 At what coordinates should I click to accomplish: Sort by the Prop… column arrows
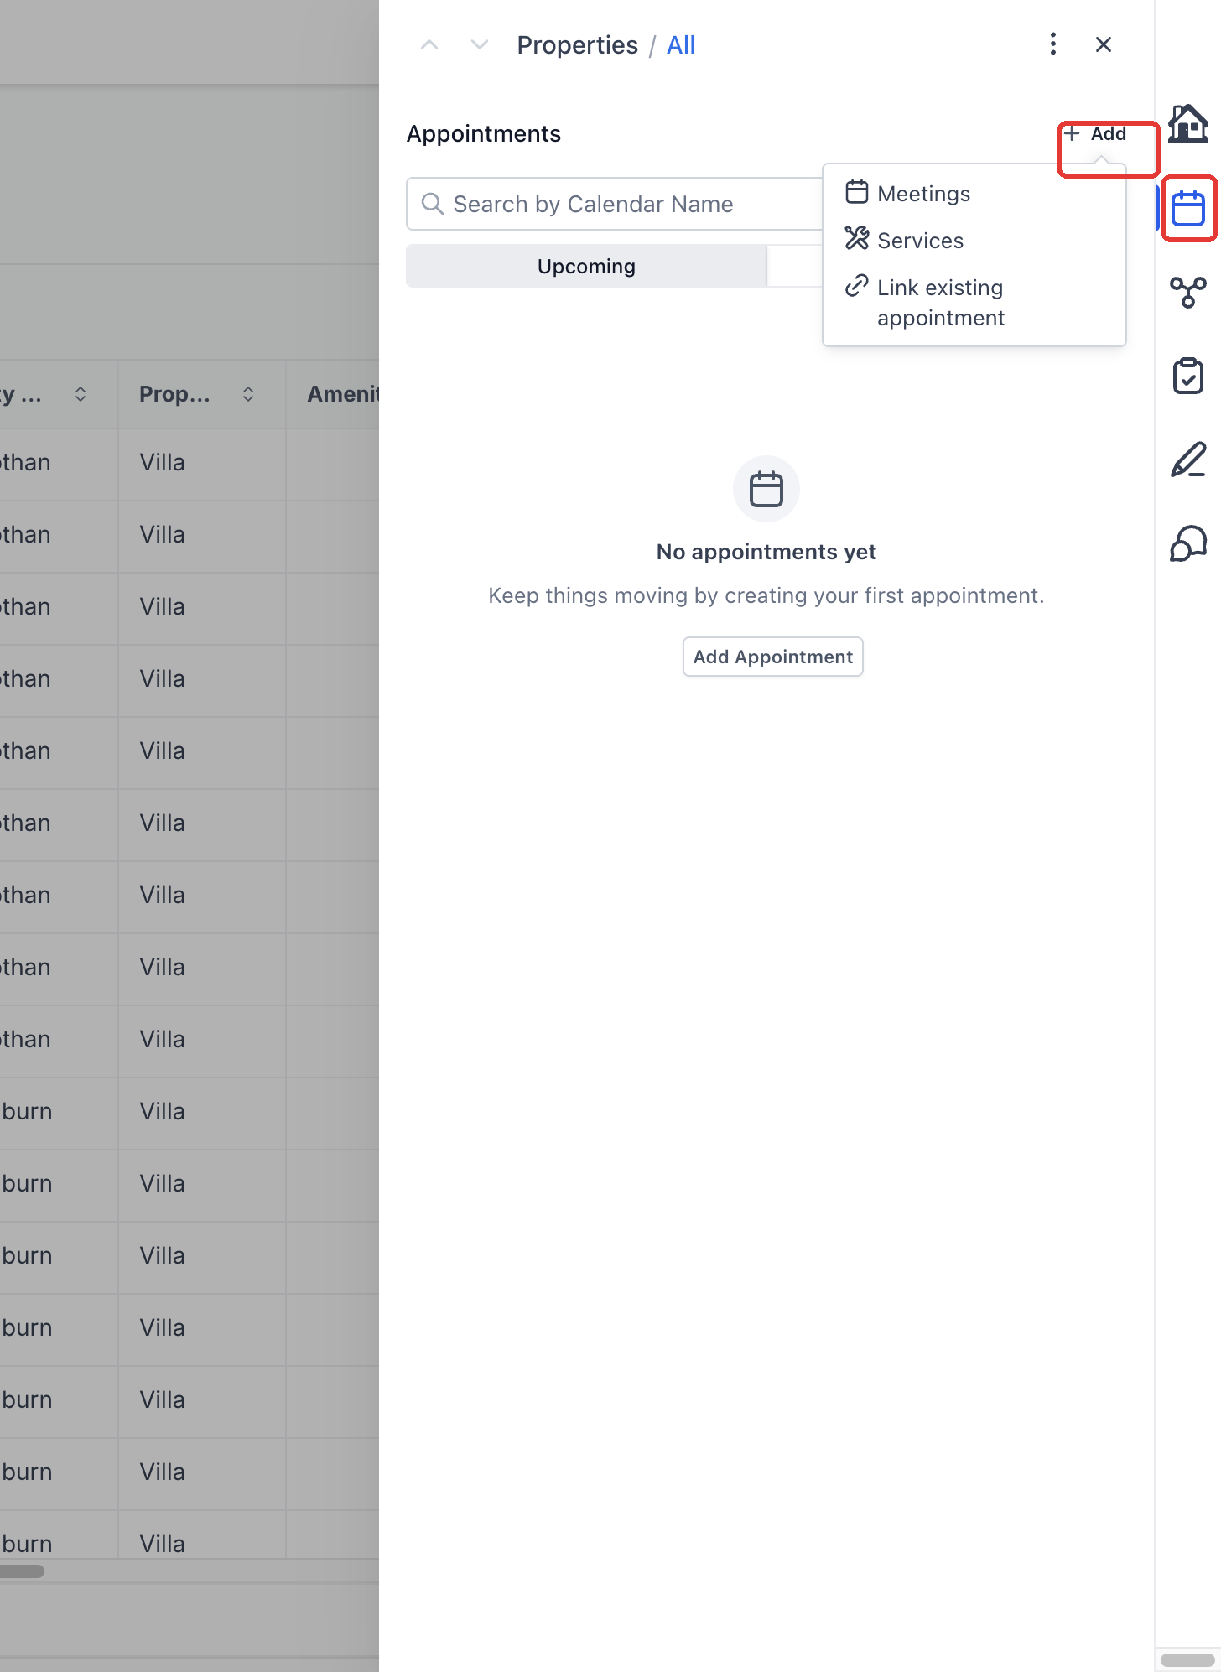point(248,394)
